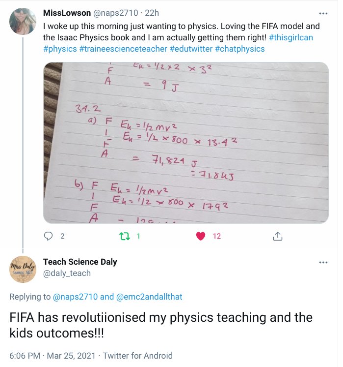Open MissLowson's profile picture
343x367 pixels.
tap(23, 21)
